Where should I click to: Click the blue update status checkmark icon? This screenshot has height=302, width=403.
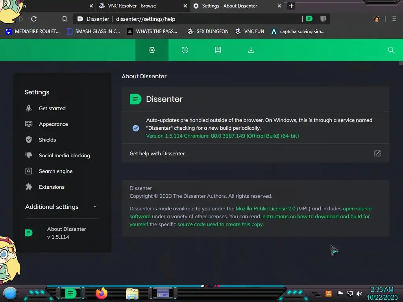point(136,128)
